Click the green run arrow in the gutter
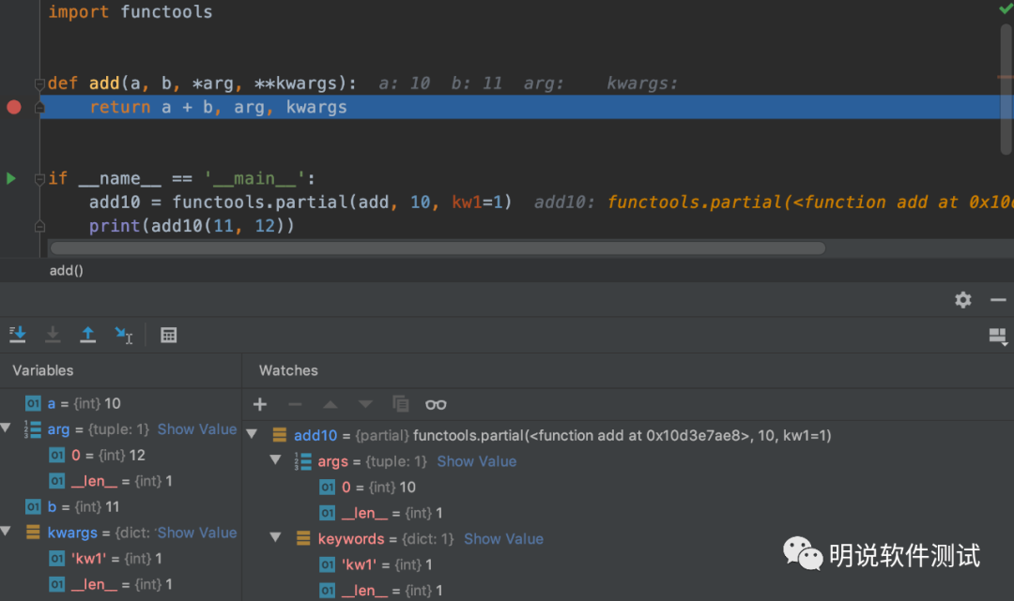This screenshot has height=601, width=1014. (11, 178)
